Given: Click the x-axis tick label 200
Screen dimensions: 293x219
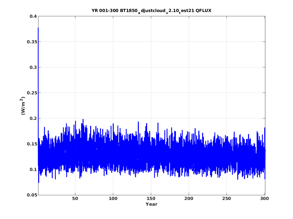Looking at the screenshot, I should click(x=189, y=199).
